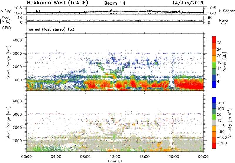Click the "200" Velocity color bar label

221,103
